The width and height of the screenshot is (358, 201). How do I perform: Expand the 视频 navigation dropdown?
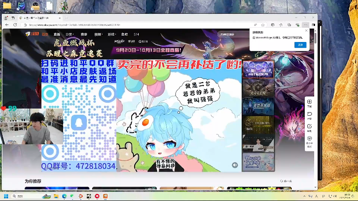(x=98, y=34)
